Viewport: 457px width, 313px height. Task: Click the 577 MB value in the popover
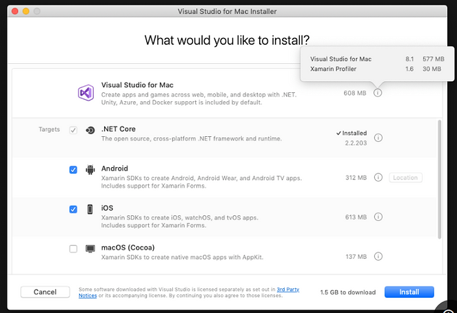click(434, 59)
